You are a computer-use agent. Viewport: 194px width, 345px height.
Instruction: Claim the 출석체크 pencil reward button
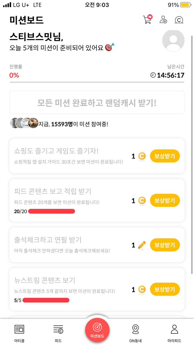pos(165,245)
